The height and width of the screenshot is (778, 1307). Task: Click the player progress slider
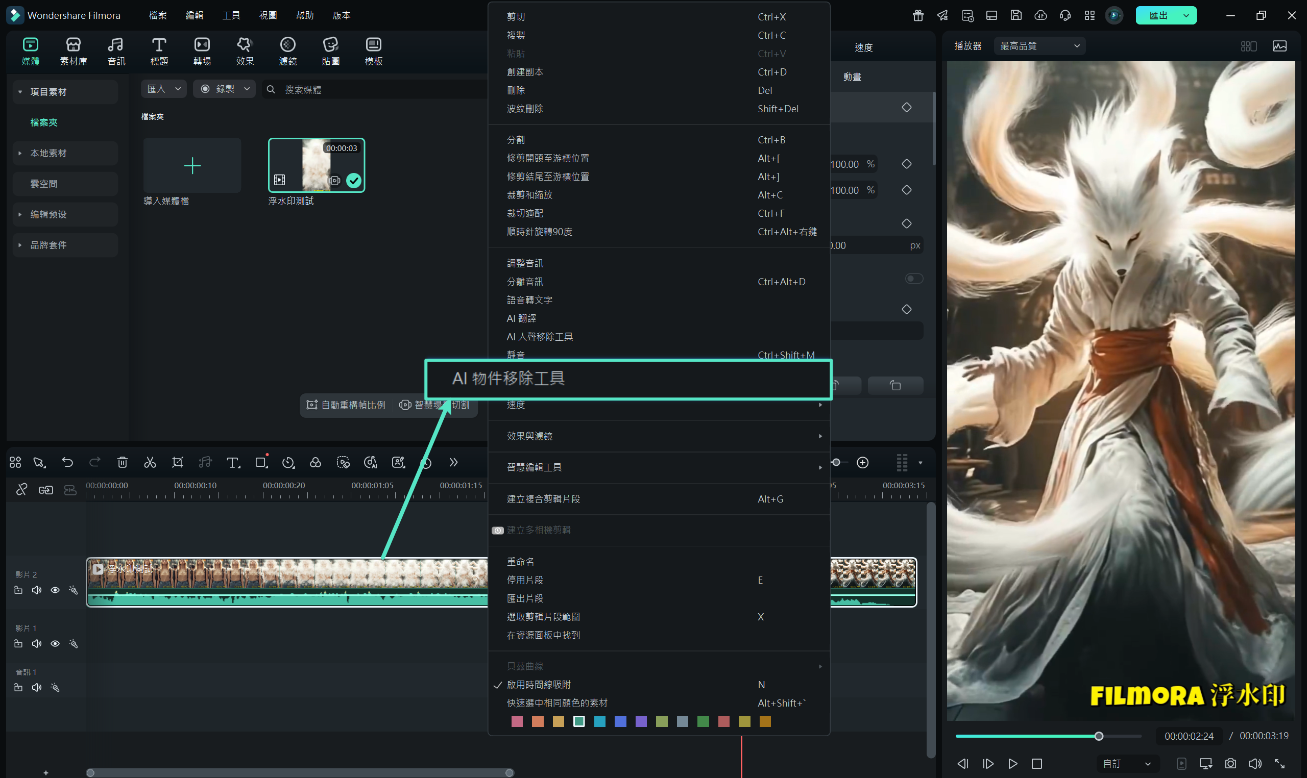click(1048, 736)
